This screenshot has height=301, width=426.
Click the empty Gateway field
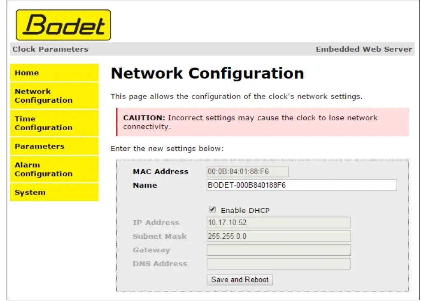tap(279, 250)
